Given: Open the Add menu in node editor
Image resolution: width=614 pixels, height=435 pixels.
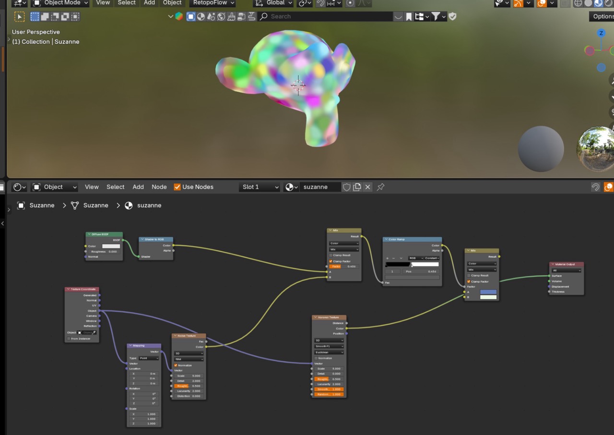Looking at the screenshot, I should point(138,187).
